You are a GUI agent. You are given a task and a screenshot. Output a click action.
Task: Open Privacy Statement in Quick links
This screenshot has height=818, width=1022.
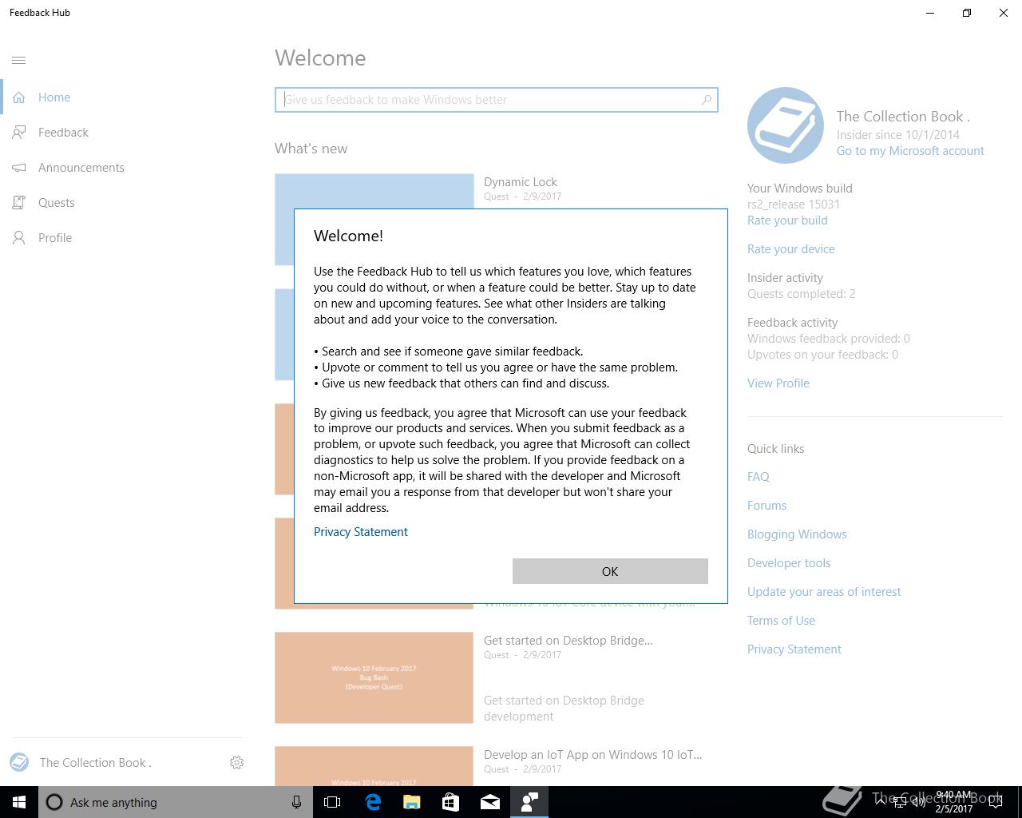[794, 649]
